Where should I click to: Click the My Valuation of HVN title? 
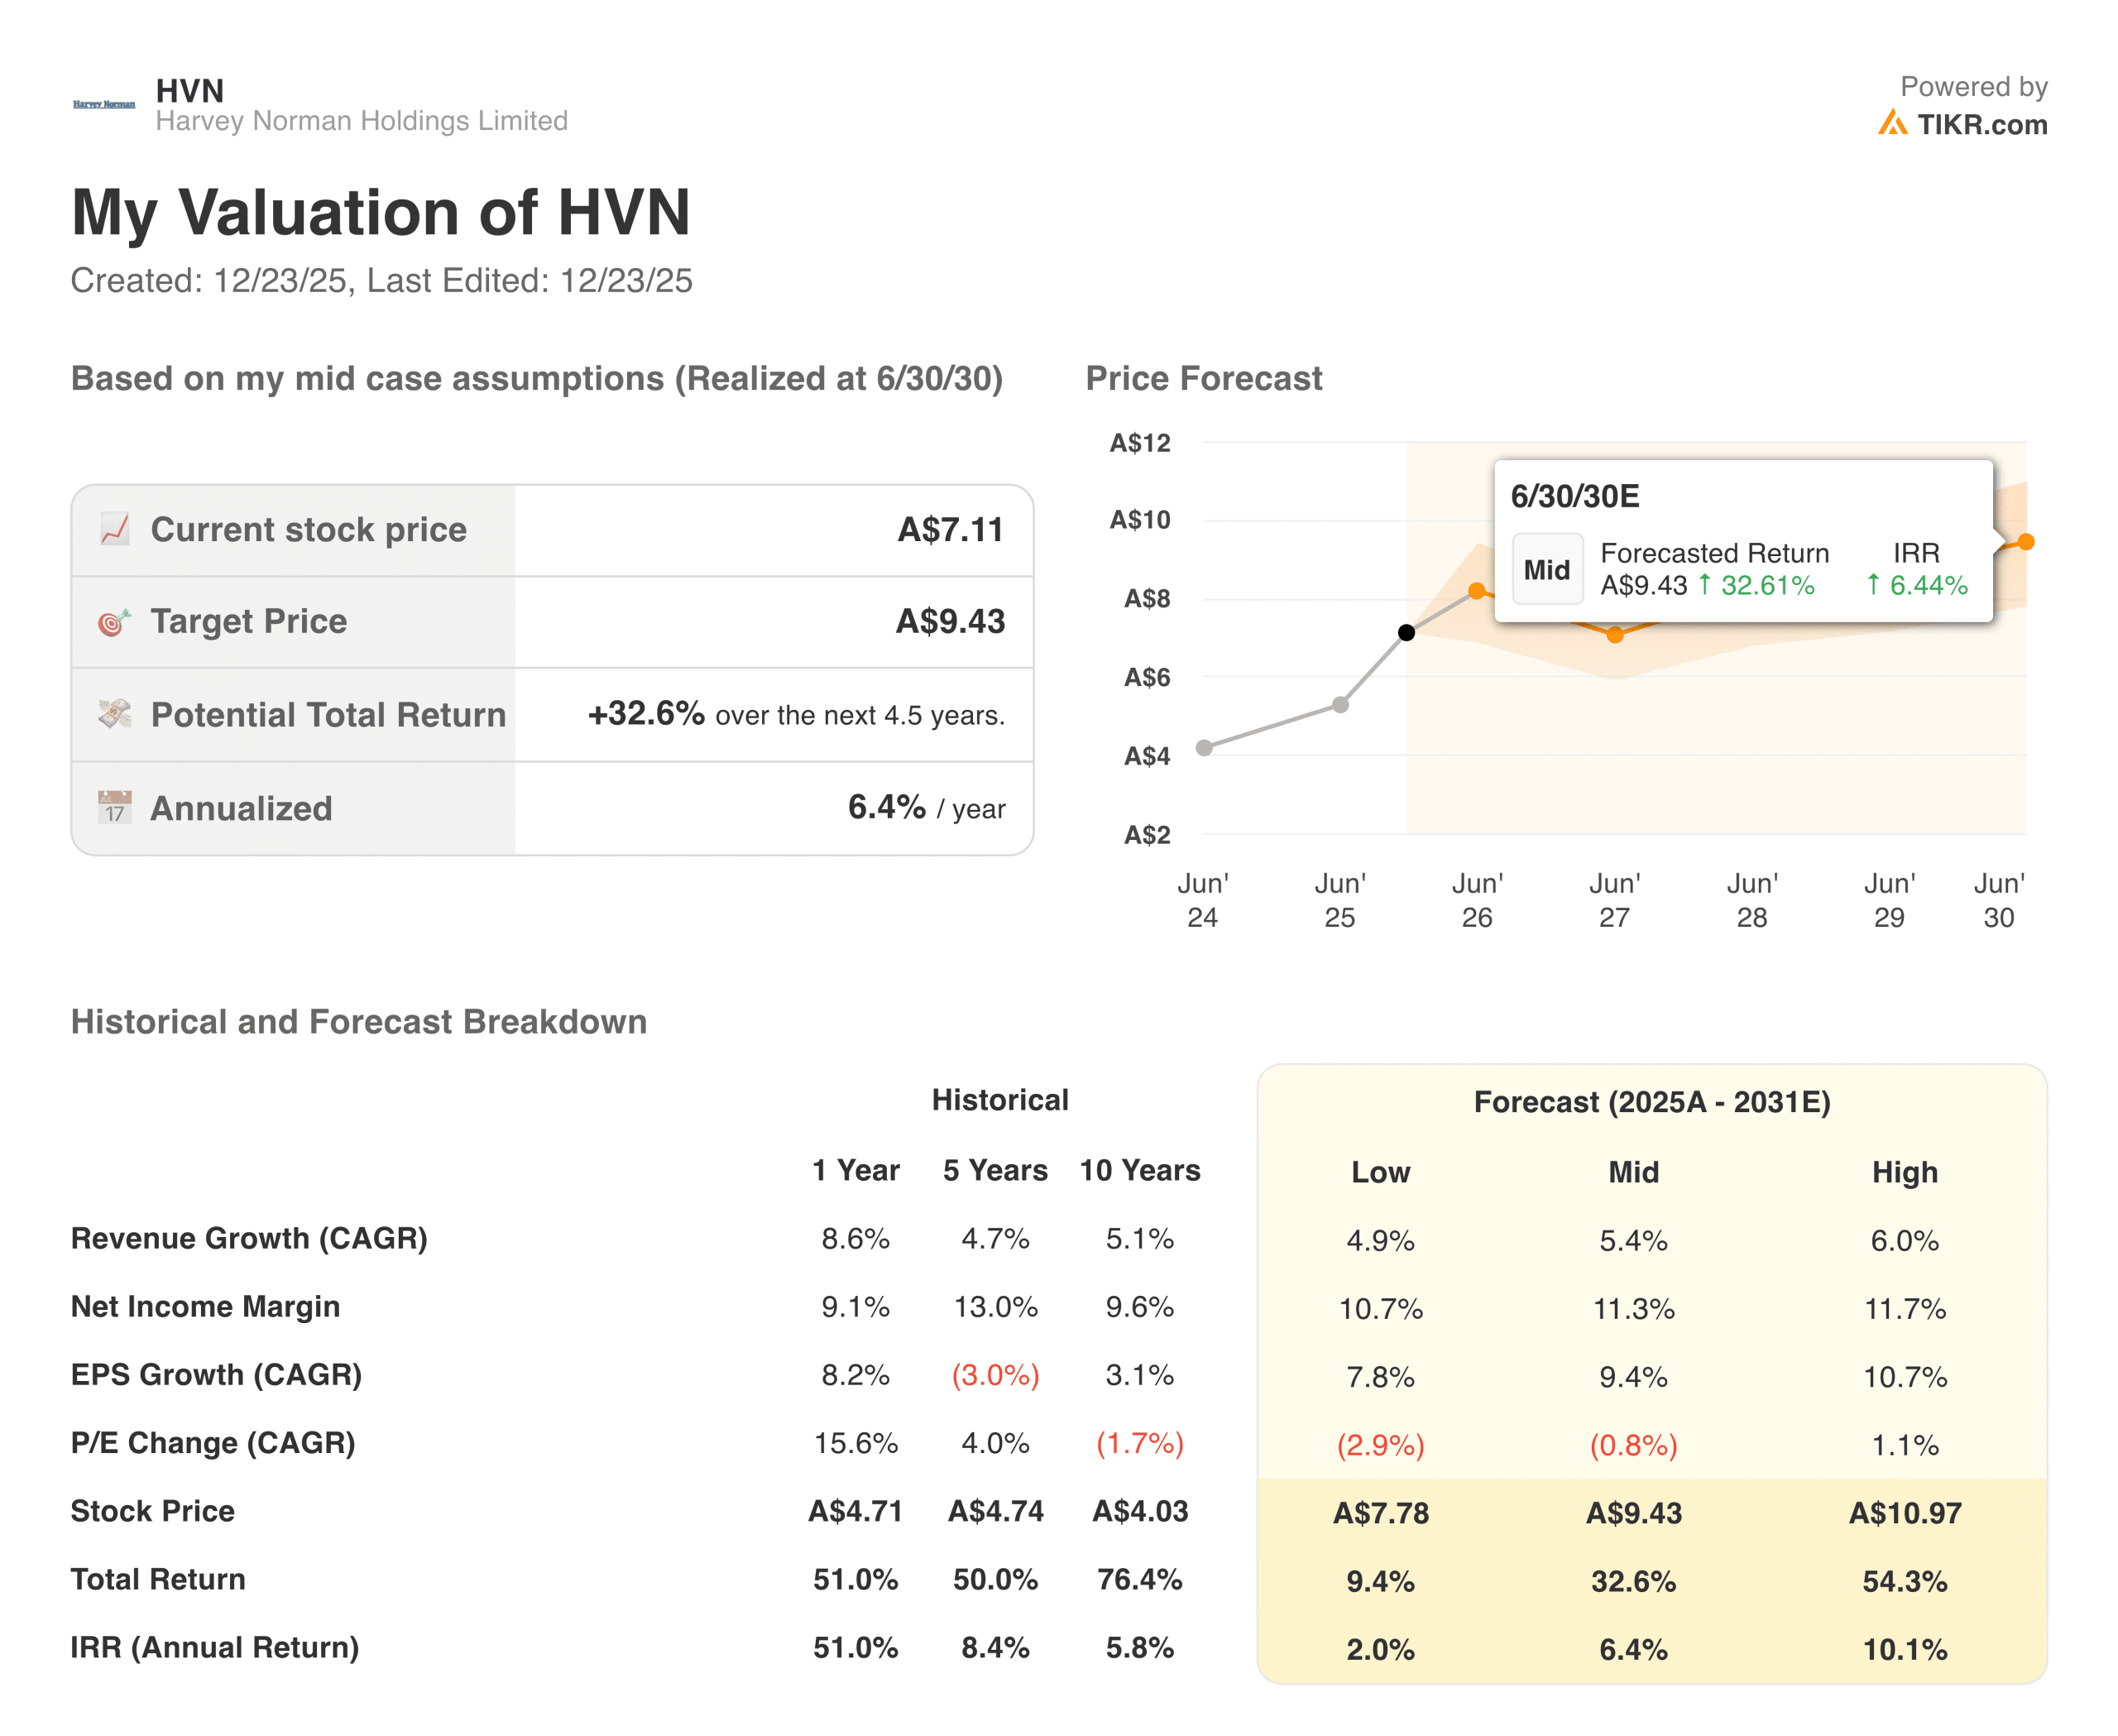(x=381, y=211)
